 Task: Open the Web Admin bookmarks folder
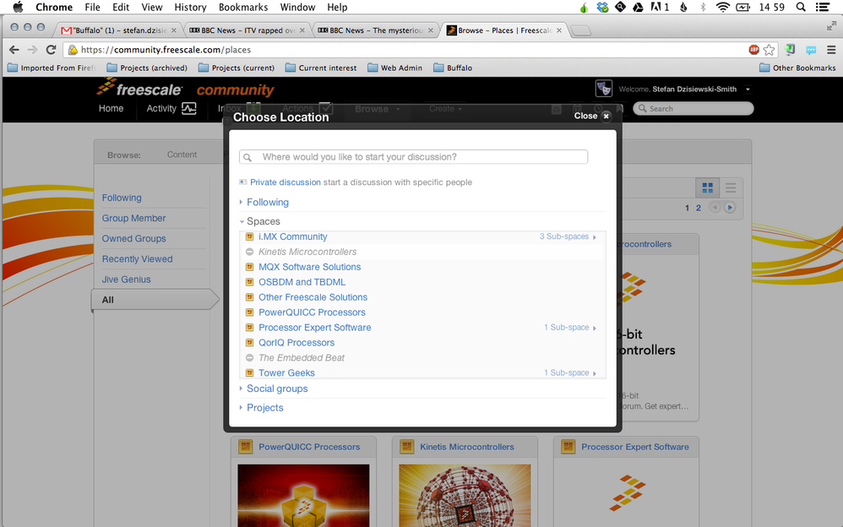[394, 68]
